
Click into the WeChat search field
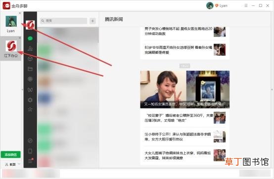point(64,21)
